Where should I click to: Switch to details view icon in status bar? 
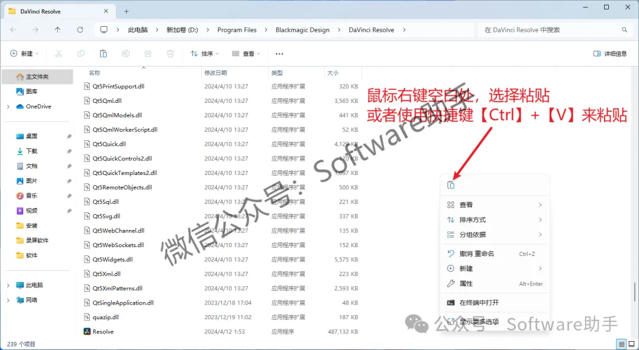point(621,344)
